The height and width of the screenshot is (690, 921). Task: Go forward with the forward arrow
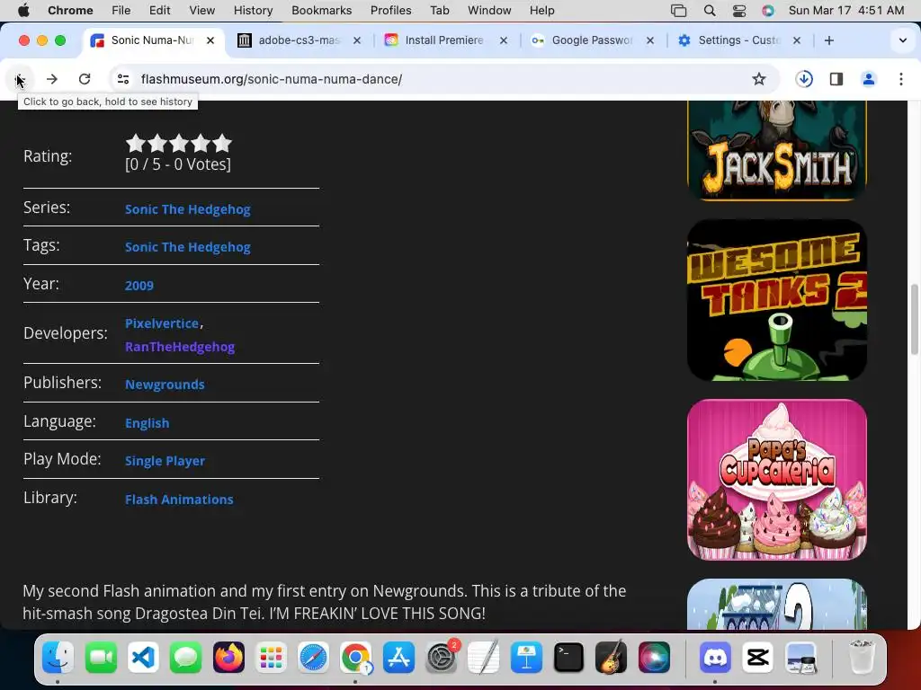point(52,79)
